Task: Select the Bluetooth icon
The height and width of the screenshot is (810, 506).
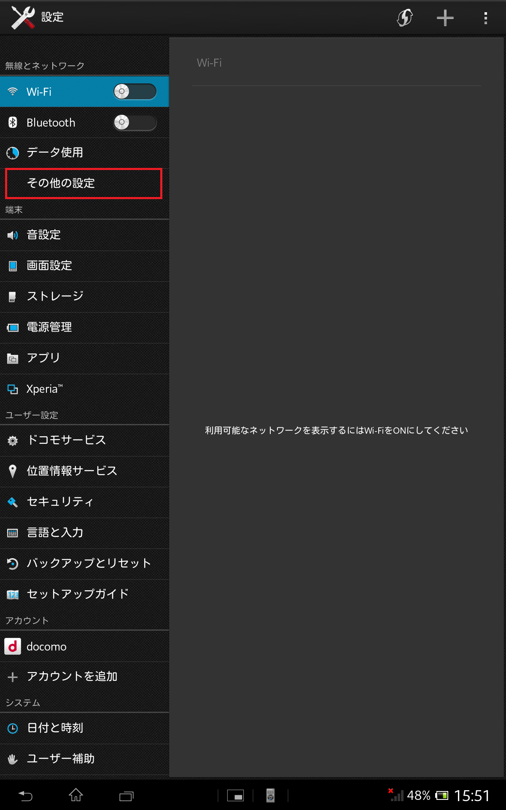Action: point(13,122)
